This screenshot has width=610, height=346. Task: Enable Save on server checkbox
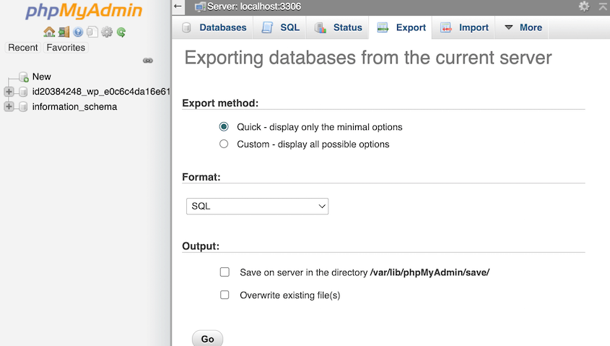tap(225, 272)
